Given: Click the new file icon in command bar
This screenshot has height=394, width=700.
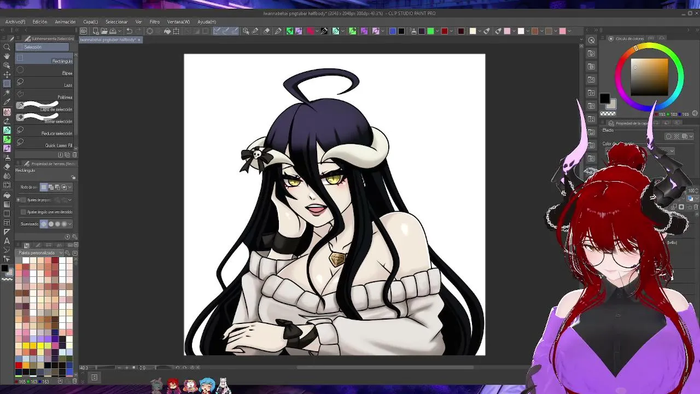Looking at the screenshot, I should [x=95, y=31].
